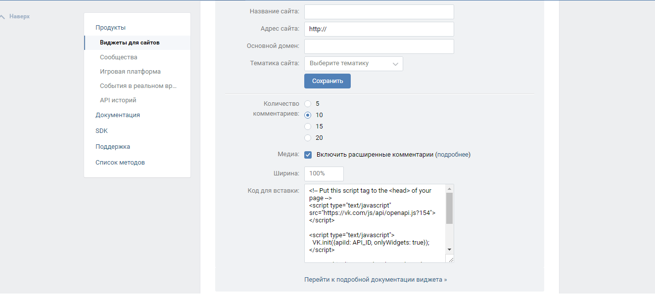Click the code box scroll-down arrow
The height and width of the screenshot is (296, 655).
tap(449, 250)
